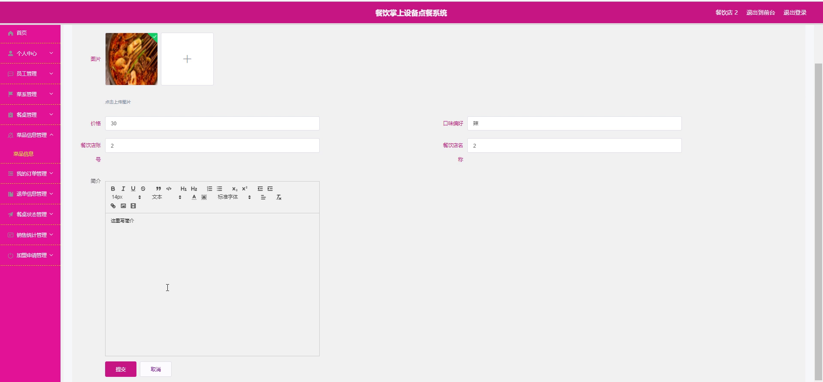Open the 标准字体 font family dropdown
Image resolution: width=823 pixels, height=382 pixels.
pos(234,197)
